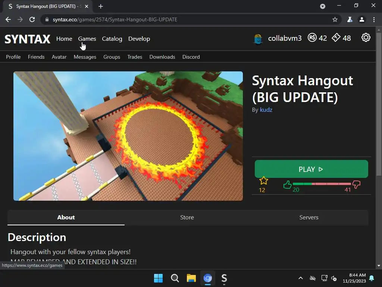Open the Games page
The height and width of the screenshot is (287, 382).
[87, 39]
